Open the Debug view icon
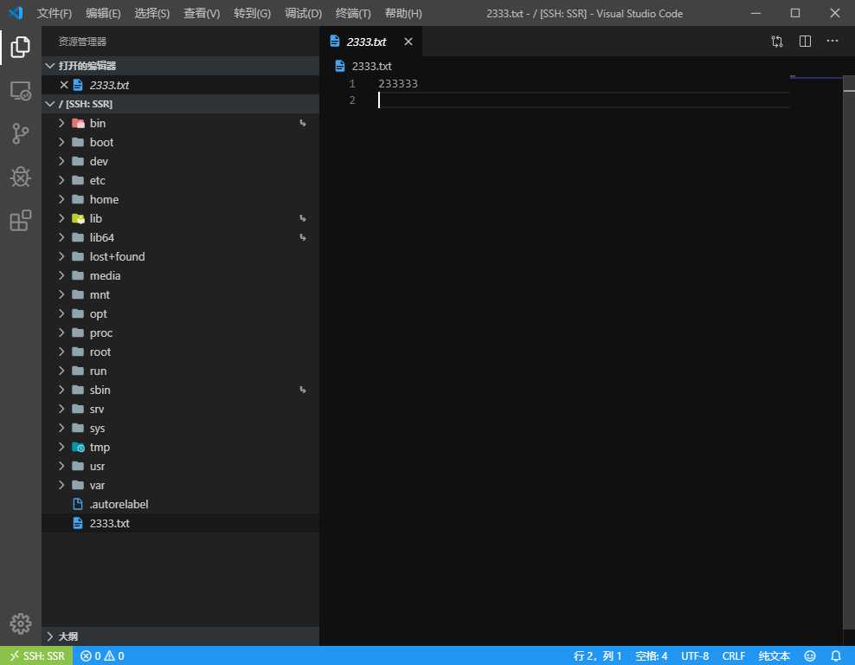Screen dimensions: 855x665 coord(20,177)
